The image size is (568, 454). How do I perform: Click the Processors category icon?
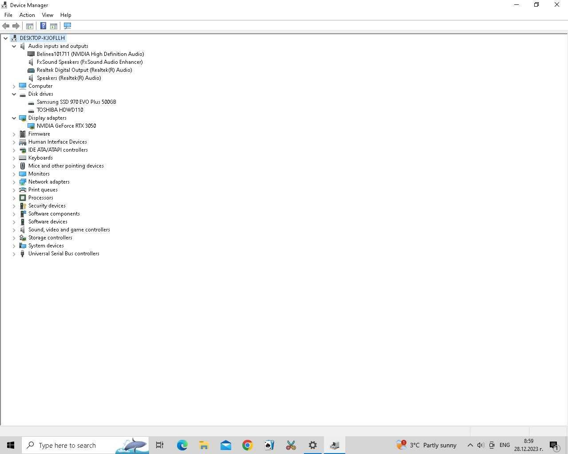[23, 198]
